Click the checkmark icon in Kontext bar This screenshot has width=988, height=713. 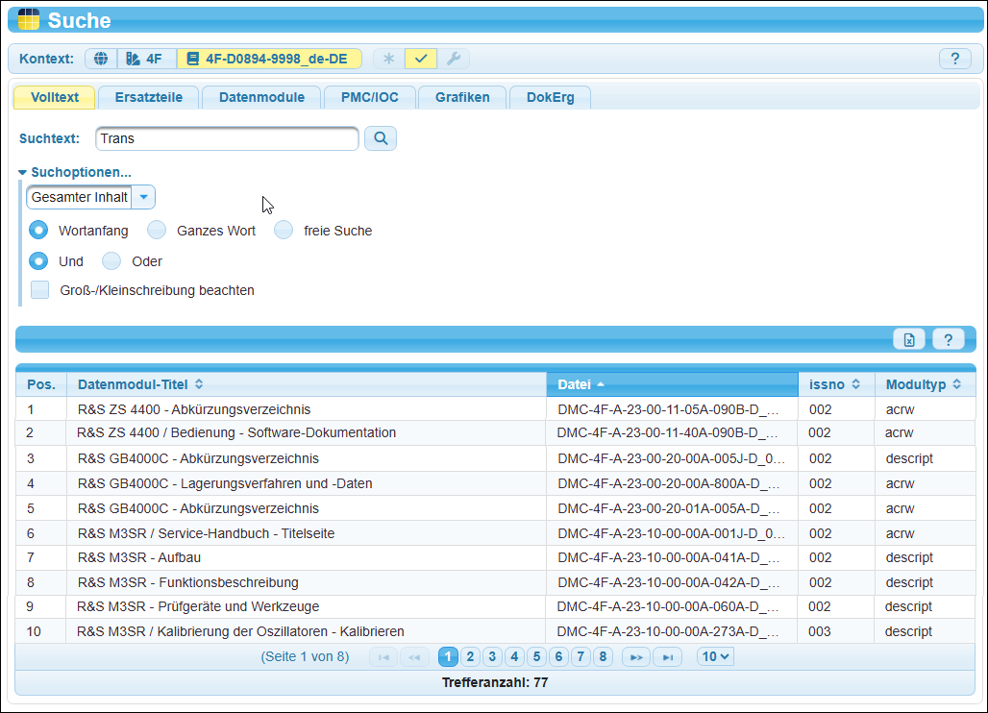click(421, 59)
